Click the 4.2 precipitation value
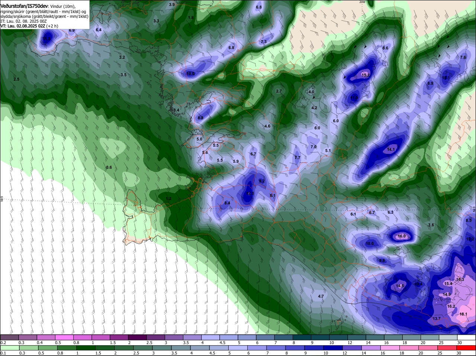Viewport: 476px width, 356px height. coord(314,108)
